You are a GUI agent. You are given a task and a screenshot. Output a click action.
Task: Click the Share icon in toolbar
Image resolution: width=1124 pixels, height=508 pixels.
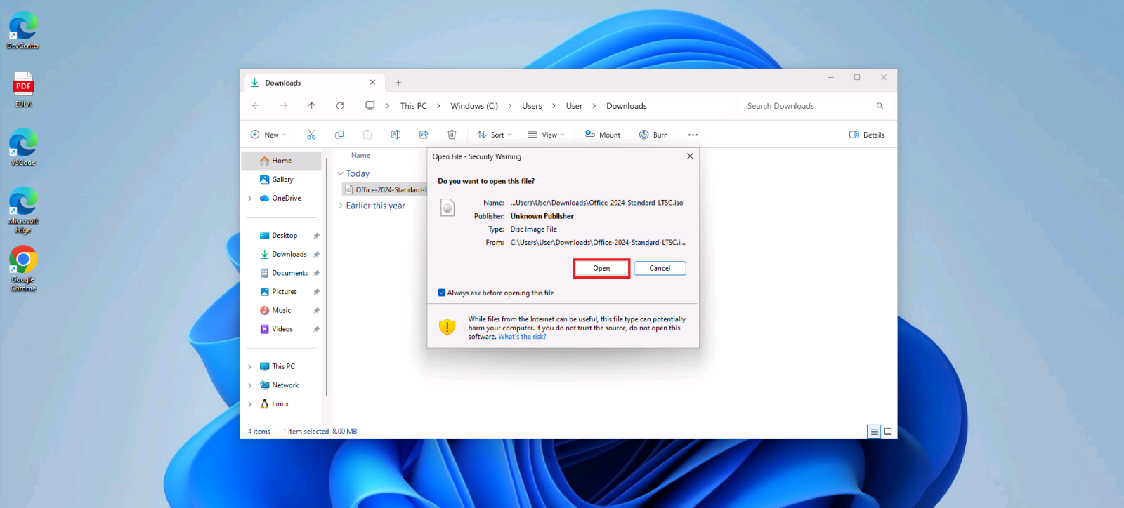[424, 135]
